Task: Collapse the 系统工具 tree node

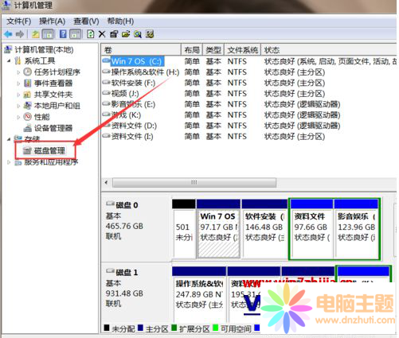Action: 9,60
